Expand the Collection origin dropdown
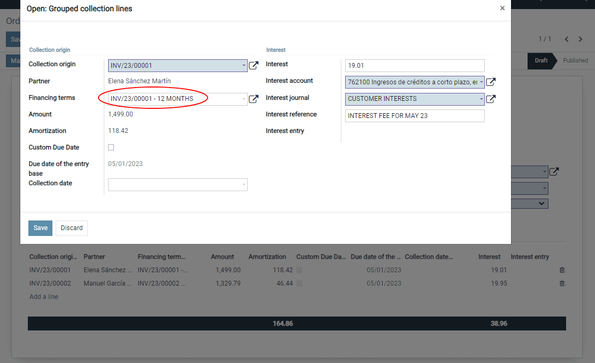Screen dimensions: 595x363 243,66
